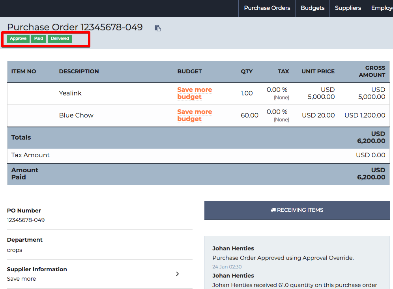
Task: Click the green Delivered status badge
Action: click(60, 39)
